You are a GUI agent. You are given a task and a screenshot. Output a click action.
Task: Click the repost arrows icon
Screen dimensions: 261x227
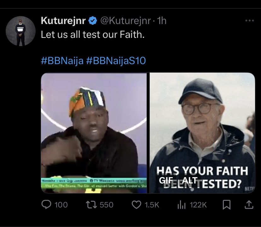click(x=91, y=205)
